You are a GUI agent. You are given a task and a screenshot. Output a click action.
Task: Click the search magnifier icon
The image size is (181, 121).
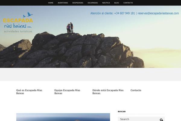click(161, 120)
